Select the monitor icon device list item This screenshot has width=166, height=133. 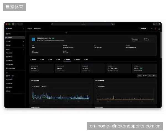[x=15, y=38]
